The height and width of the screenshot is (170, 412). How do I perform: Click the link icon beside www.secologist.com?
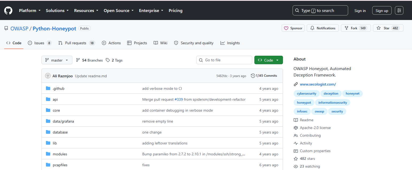(296, 84)
